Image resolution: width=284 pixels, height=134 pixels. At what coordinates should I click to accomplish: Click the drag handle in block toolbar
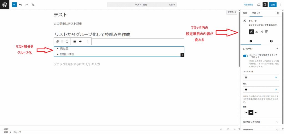point(62,41)
